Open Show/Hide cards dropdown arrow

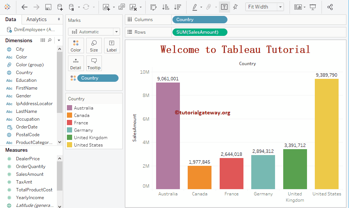(x=304, y=7)
